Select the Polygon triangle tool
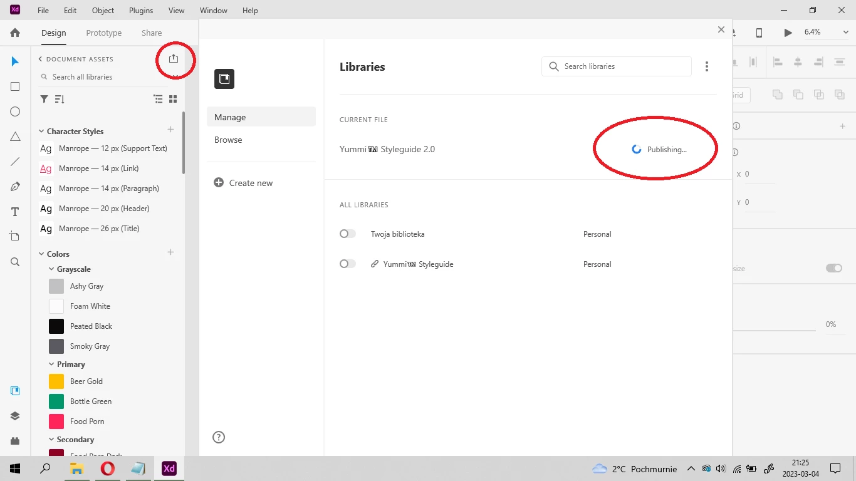The height and width of the screenshot is (481, 856). (15, 137)
